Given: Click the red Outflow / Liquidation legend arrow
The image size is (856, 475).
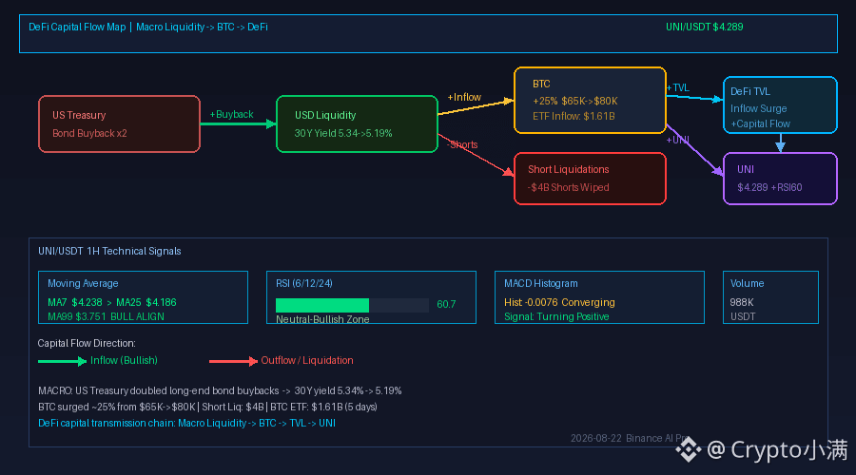Looking at the screenshot, I should (x=233, y=361).
